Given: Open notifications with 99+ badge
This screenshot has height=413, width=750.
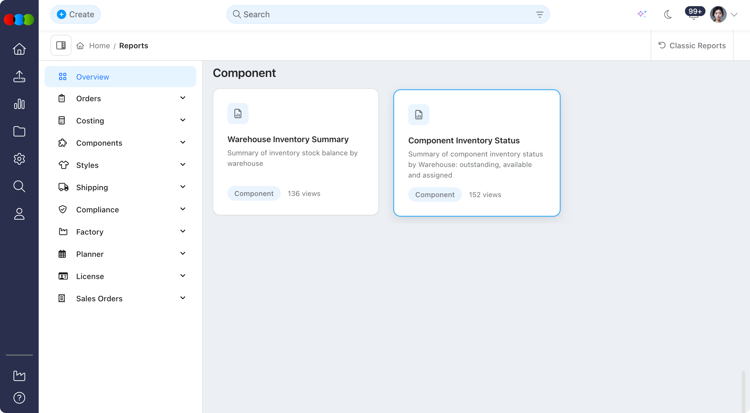Looking at the screenshot, I should (x=694, y=13).
